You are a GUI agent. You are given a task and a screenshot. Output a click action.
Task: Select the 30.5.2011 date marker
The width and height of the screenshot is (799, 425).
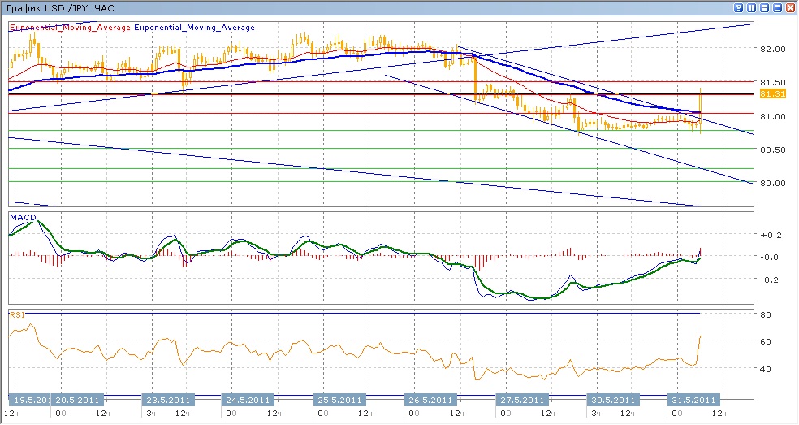point(613,400)
